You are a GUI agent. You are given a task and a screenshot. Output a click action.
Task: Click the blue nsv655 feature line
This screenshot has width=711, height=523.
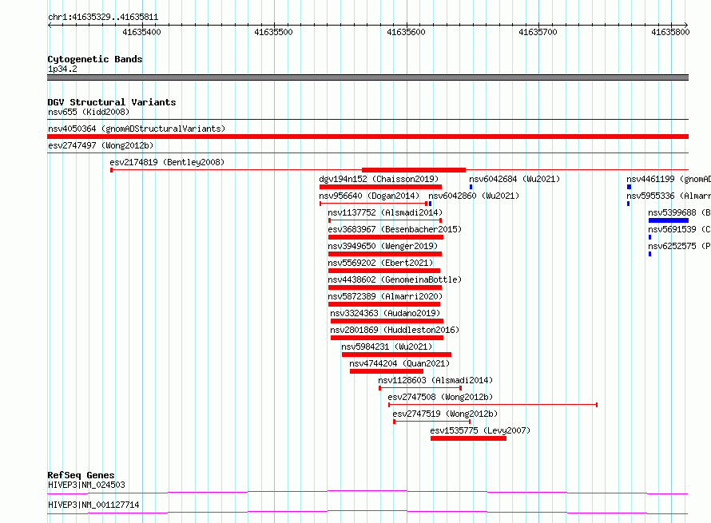367,119
